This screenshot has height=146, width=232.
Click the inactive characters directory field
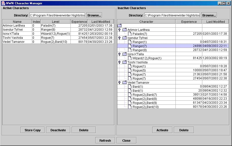172,15
